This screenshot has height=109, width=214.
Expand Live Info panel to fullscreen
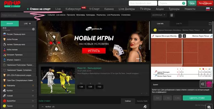pos(210,24)
